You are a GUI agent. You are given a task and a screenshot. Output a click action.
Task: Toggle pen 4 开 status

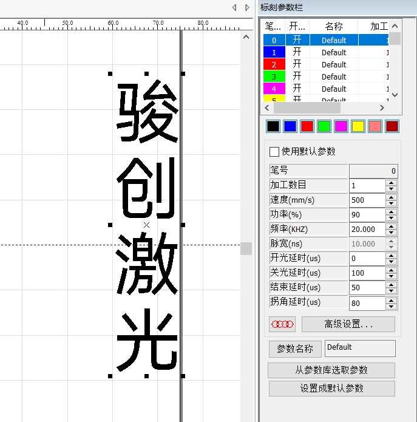(297, 89)
